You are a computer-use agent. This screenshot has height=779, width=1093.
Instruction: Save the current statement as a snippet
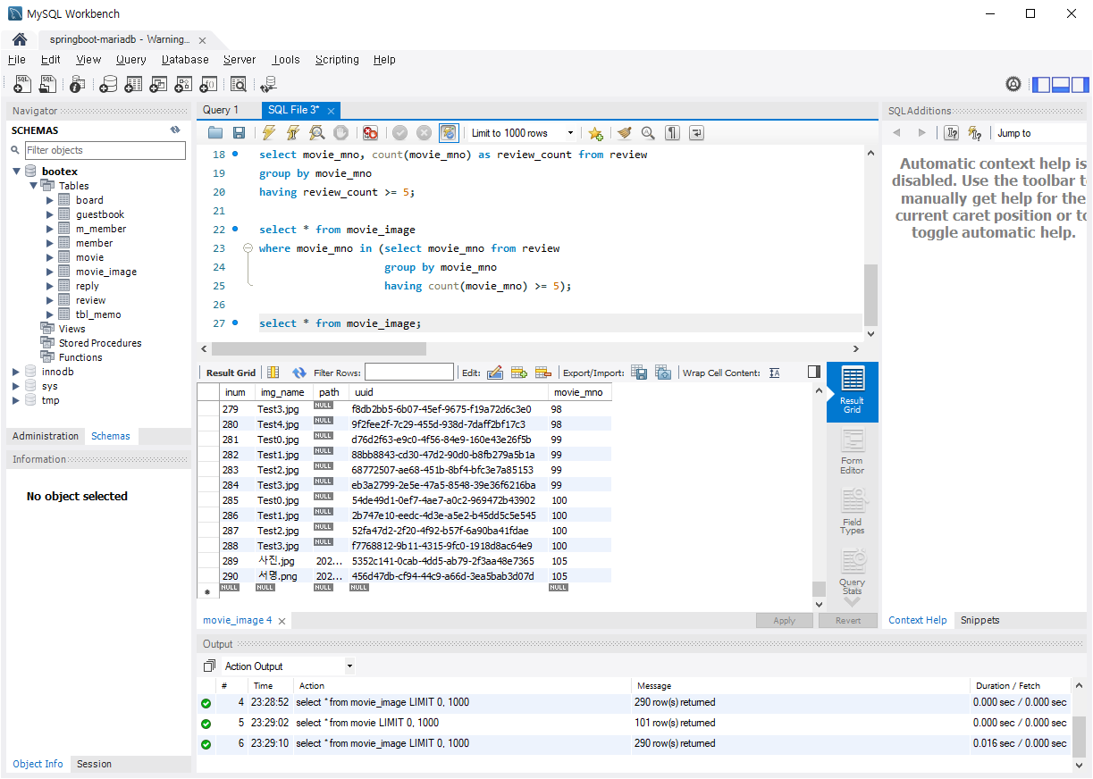(x=595, y=133)
